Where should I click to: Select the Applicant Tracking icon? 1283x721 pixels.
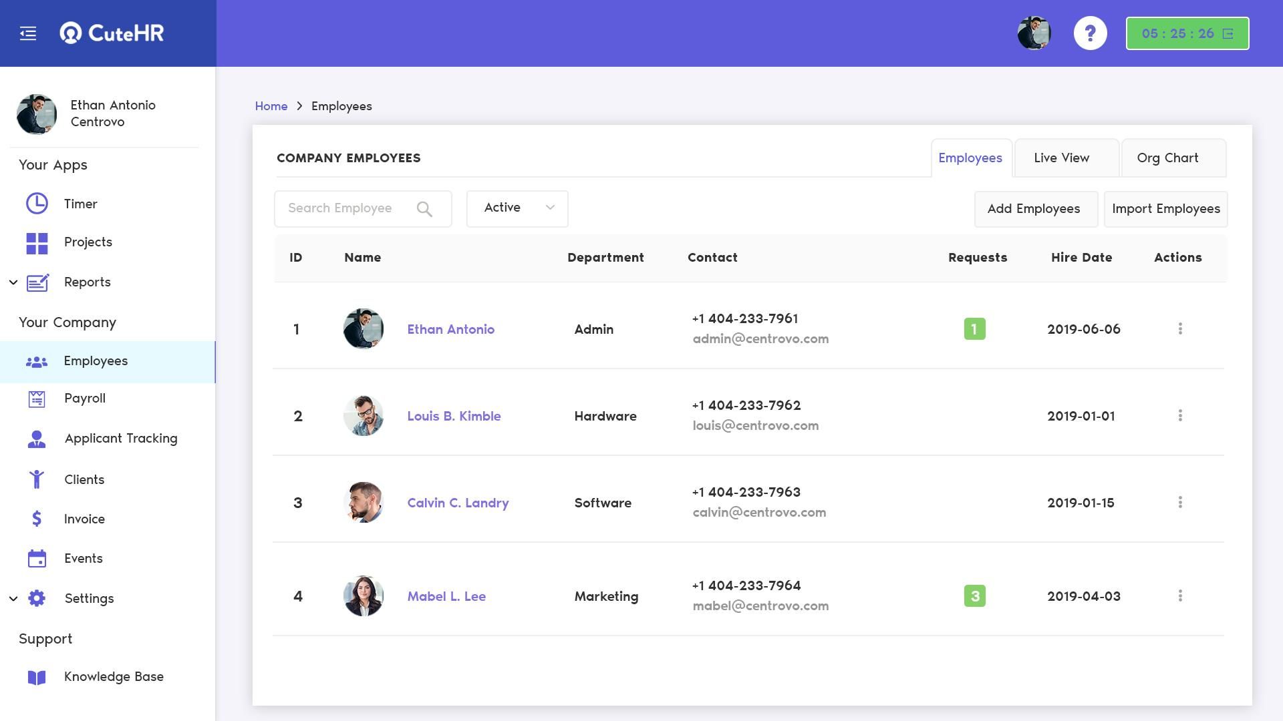[x=37, y=439]
